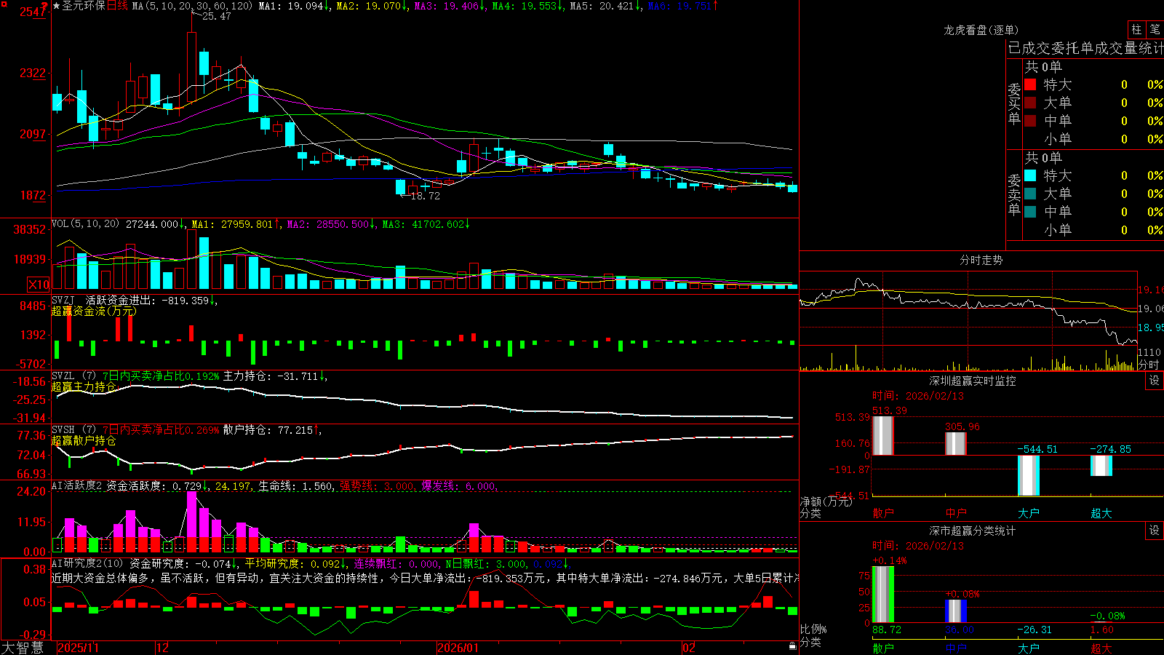The image size is (1164, 655).
Task: Click the VOL(5,10,20) indicator label
Action: (85, 224)
